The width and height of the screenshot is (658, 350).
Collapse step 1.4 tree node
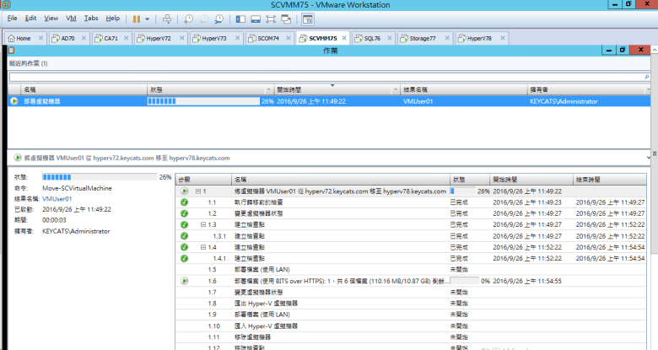click(x=203, y=246)
